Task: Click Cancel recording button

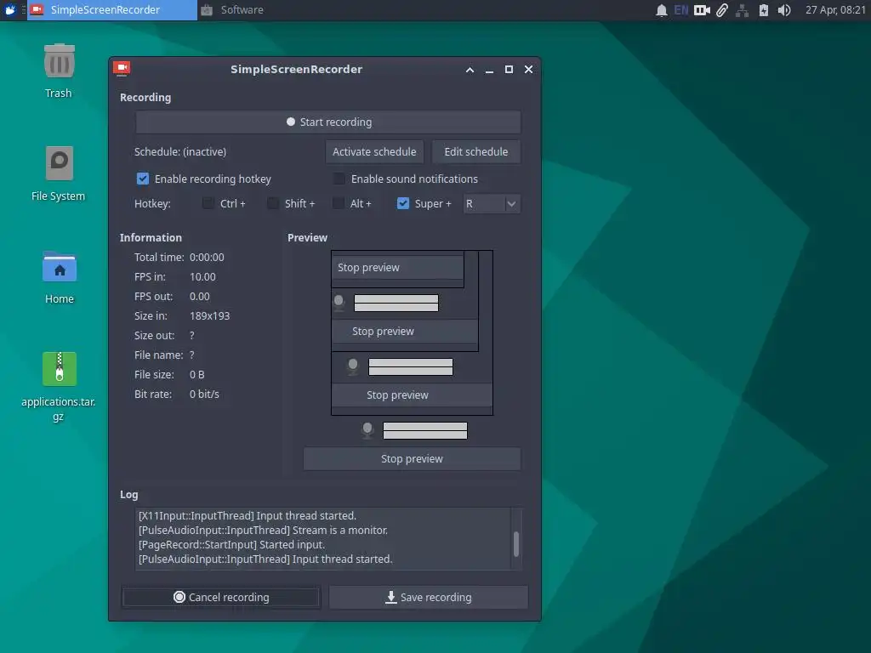Action: click(221, 597)
